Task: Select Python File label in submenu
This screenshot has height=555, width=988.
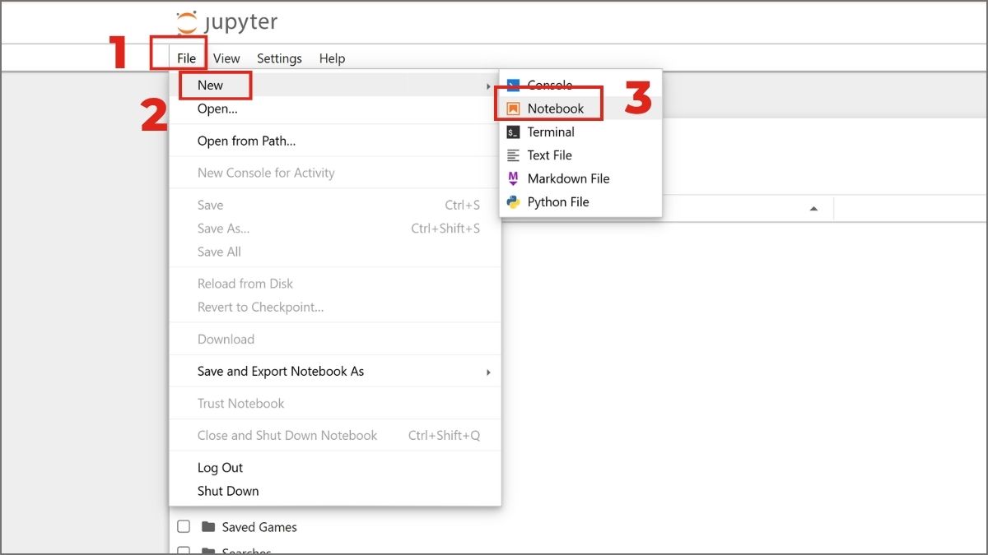Action: tap(558, 201)
